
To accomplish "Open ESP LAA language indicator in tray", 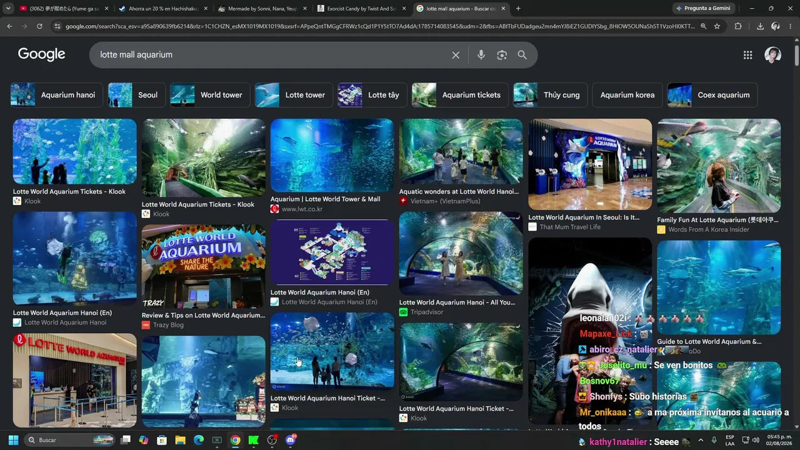I will 730,440.
